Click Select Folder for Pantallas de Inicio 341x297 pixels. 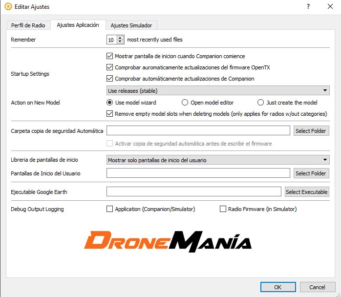point(311,173)
